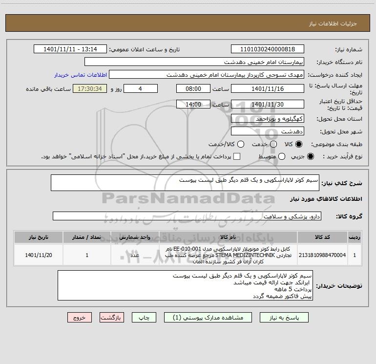Click the تاریخ نیاز column header
Image resolution: width=376 pixels, height=364 pixels.
(x=39, y=237)
